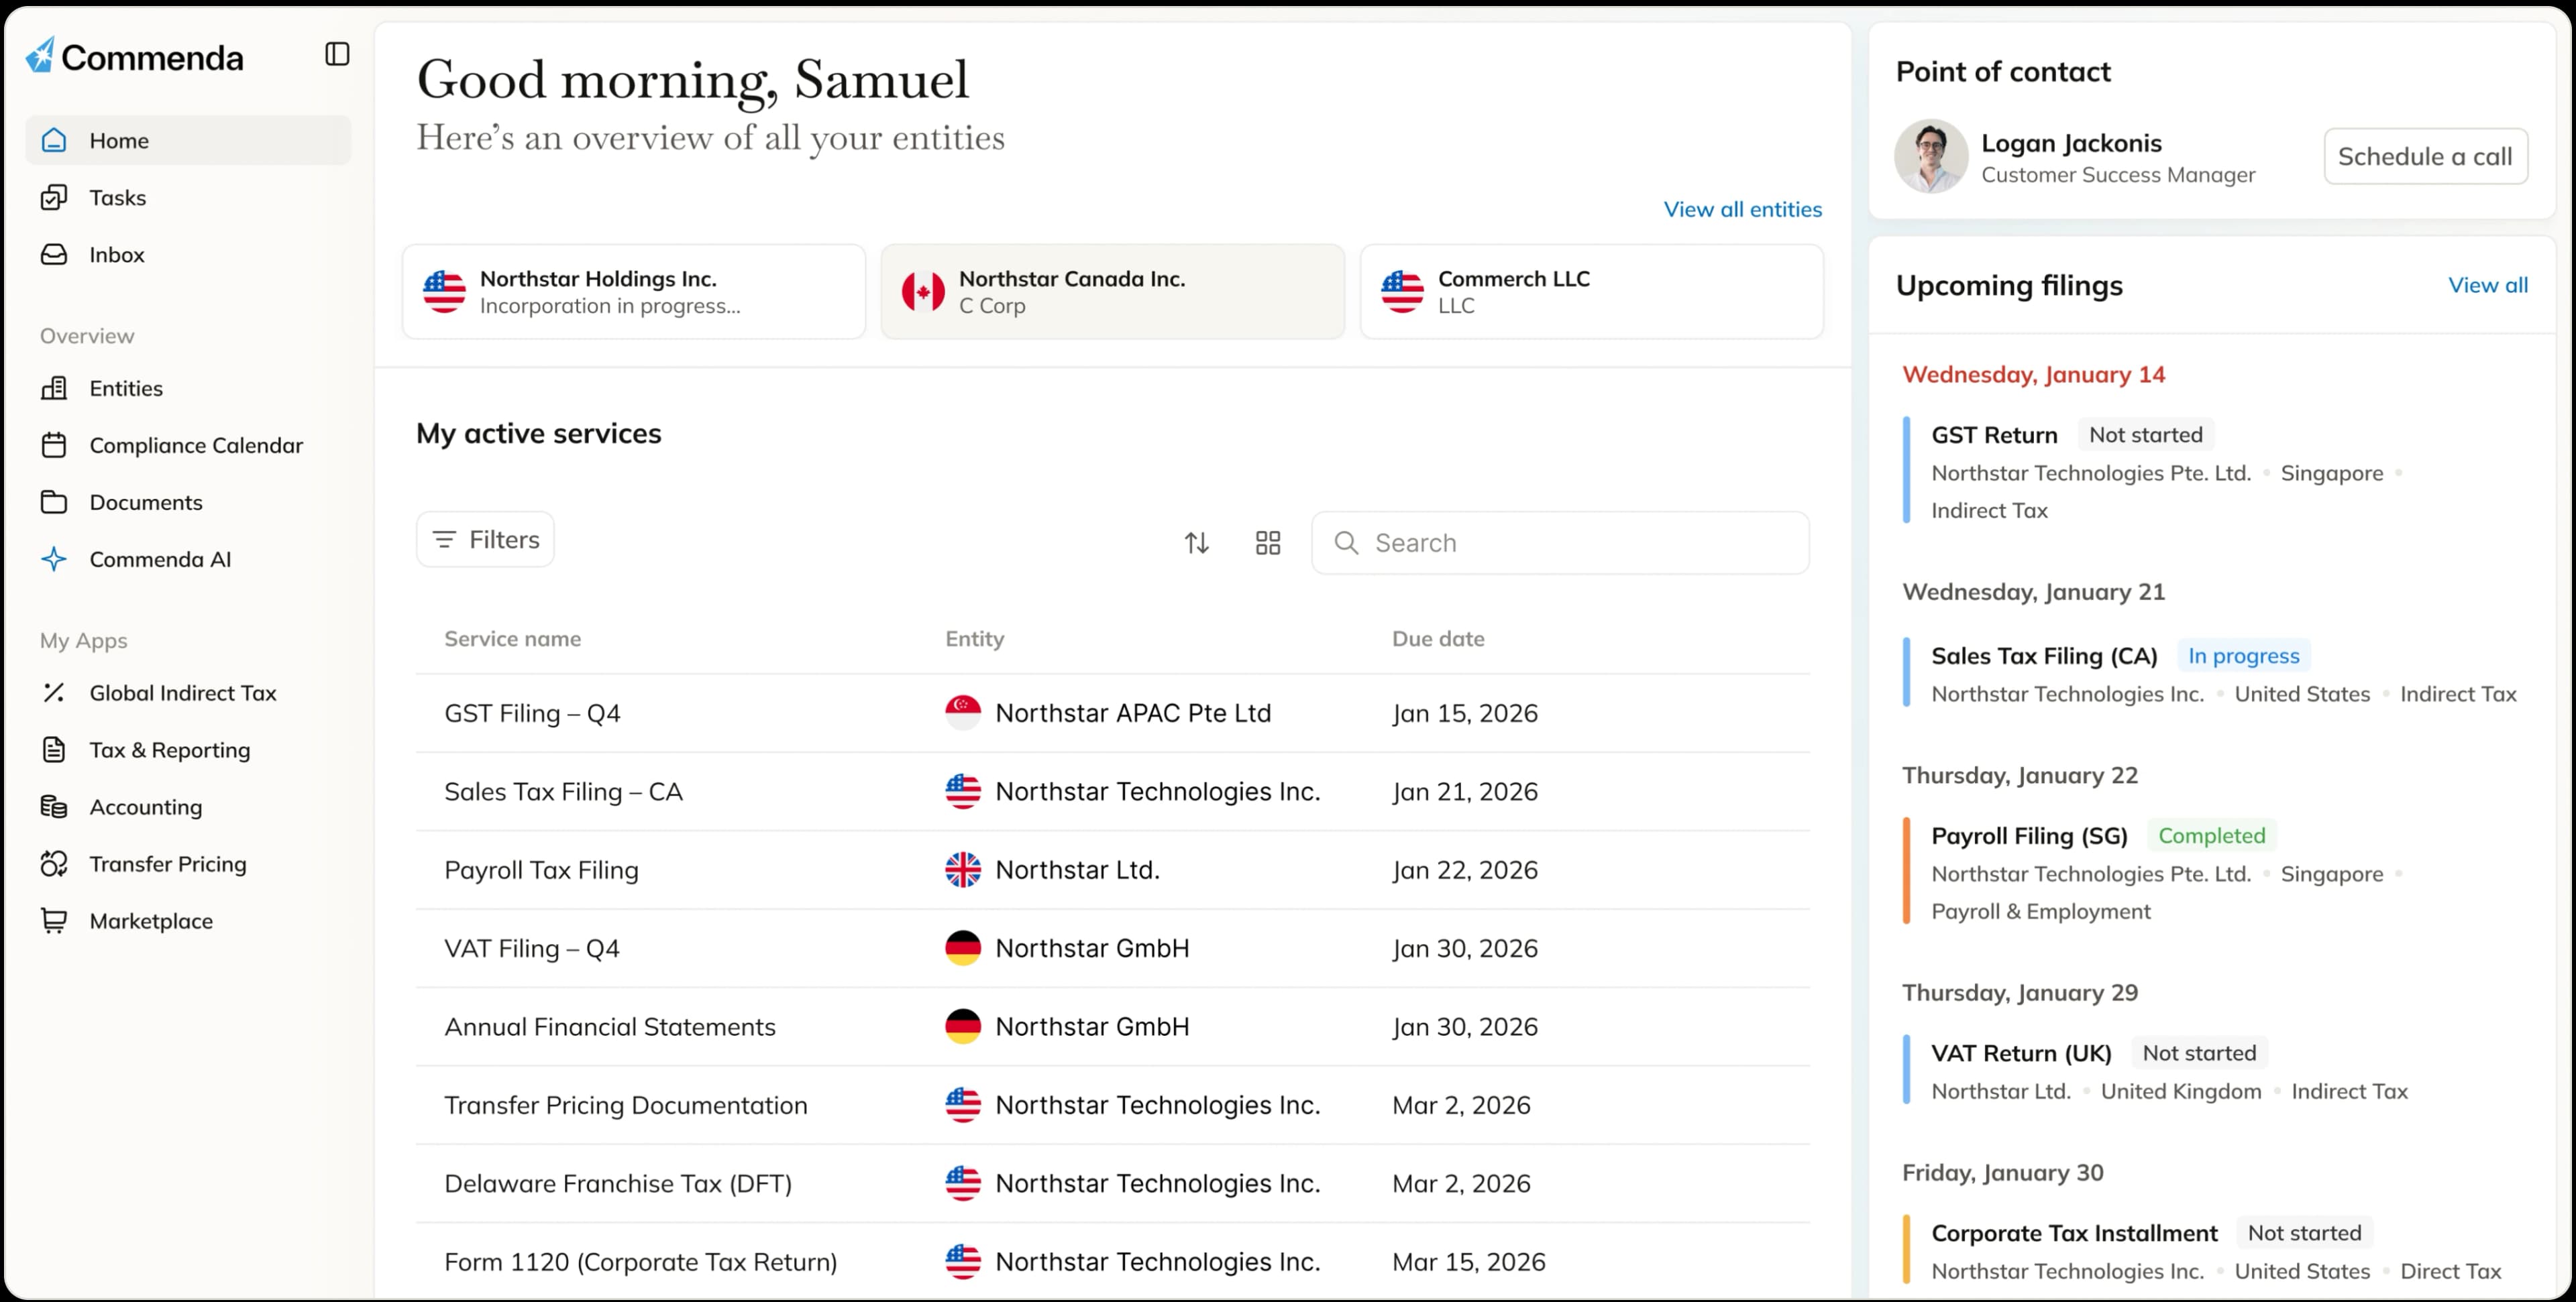Viewport: 2576px width, 1302px height.
Task: Click the search magnifier icon
Action: 1347,544
